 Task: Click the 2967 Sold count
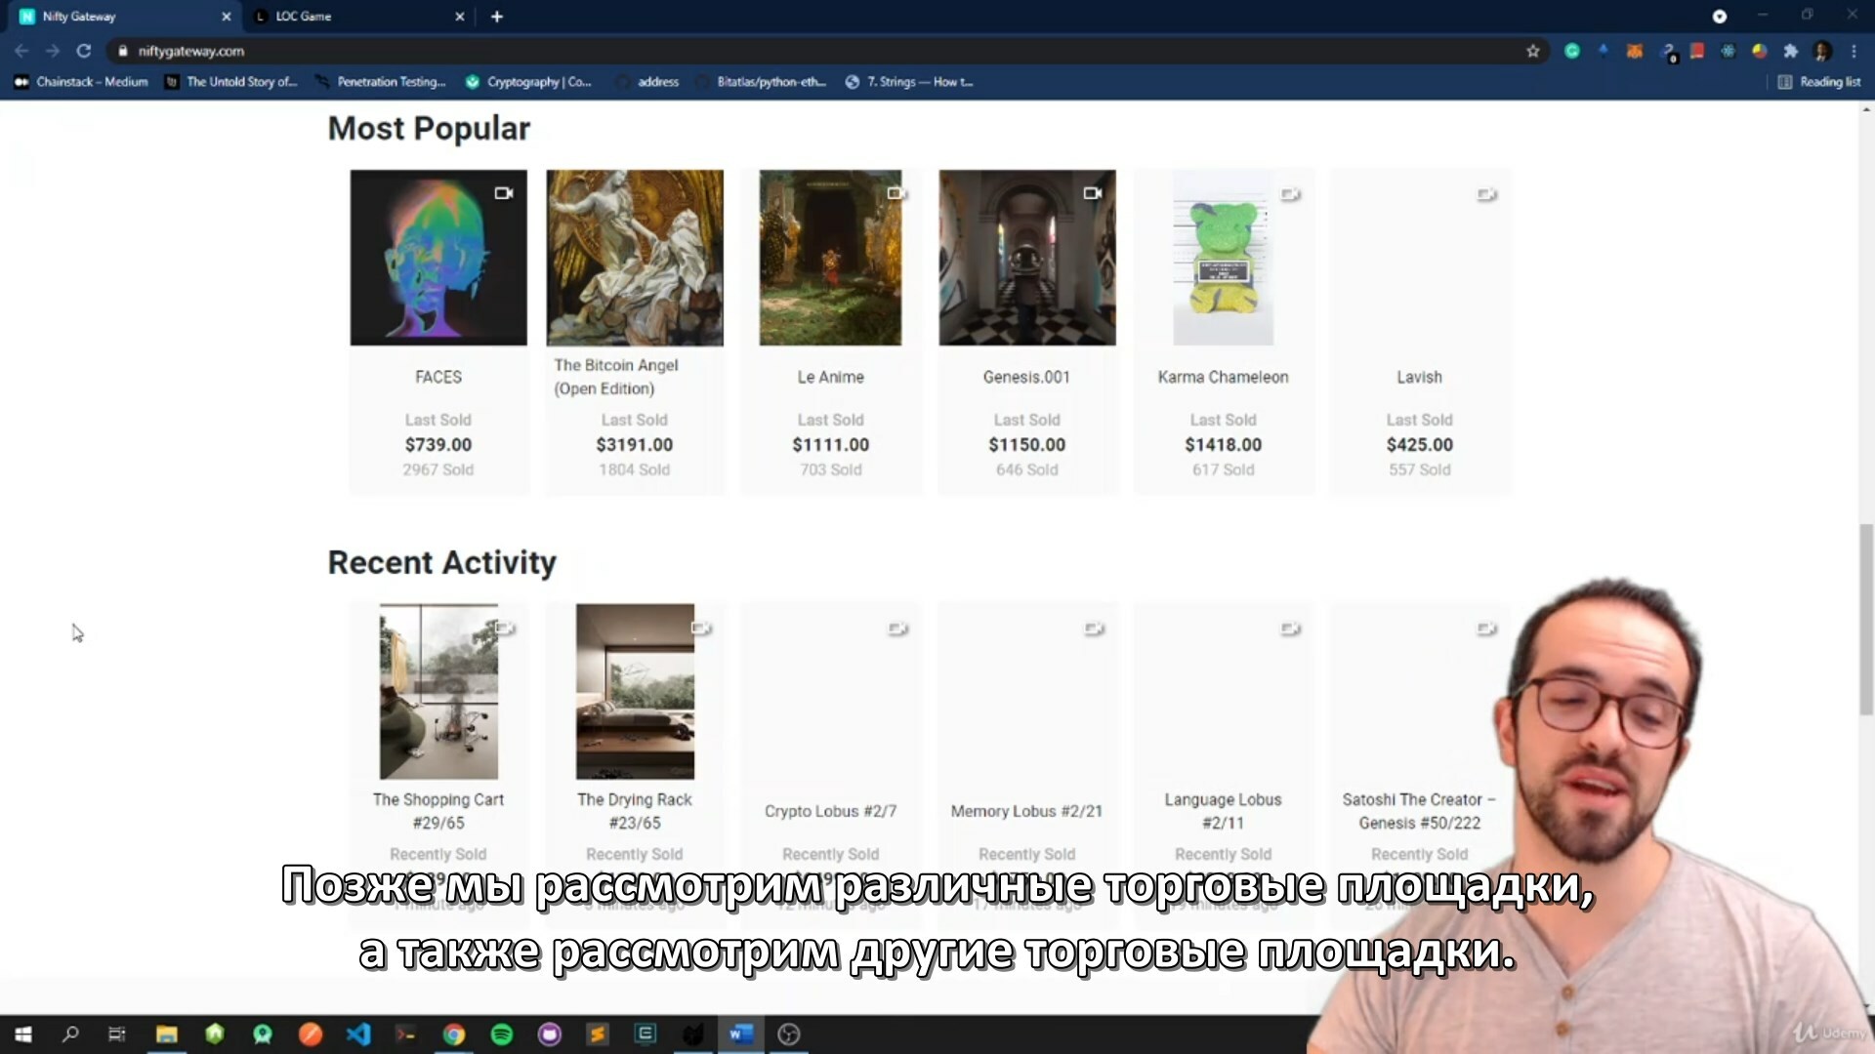438,469
